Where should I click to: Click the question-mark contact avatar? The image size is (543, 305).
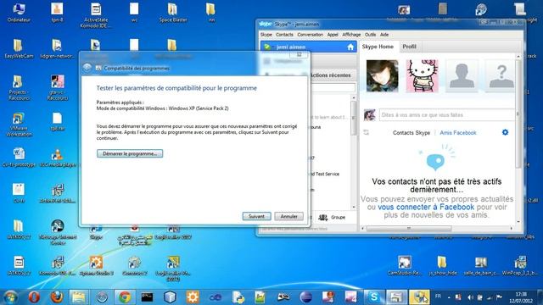click(x=501, y=75)
